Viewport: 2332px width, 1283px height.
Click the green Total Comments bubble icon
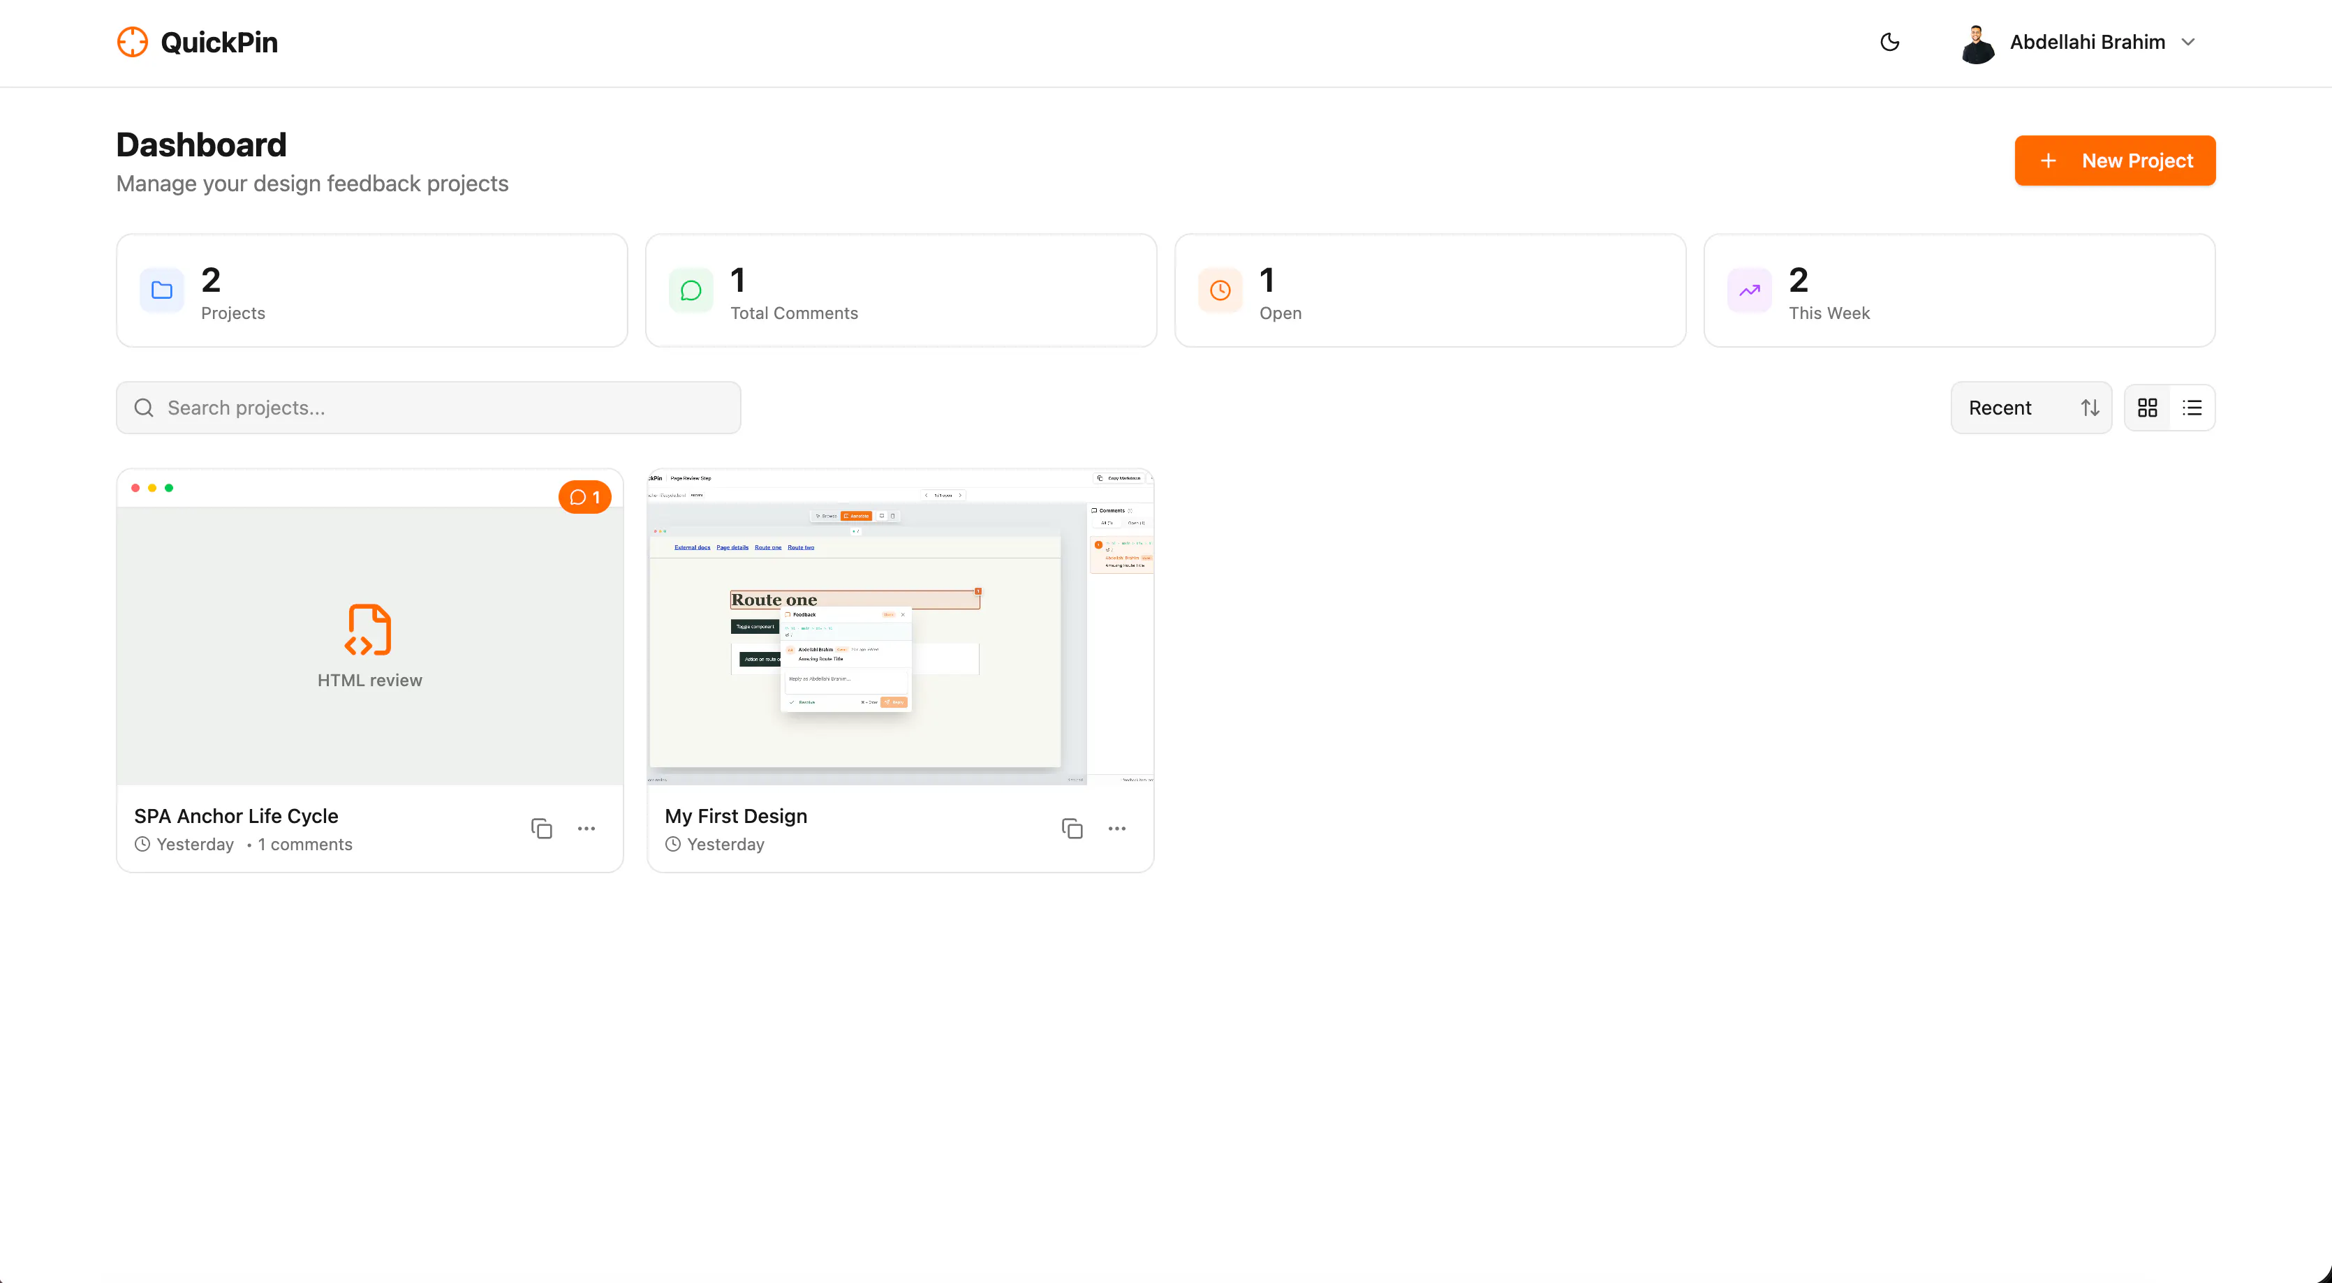pos(691,290)
